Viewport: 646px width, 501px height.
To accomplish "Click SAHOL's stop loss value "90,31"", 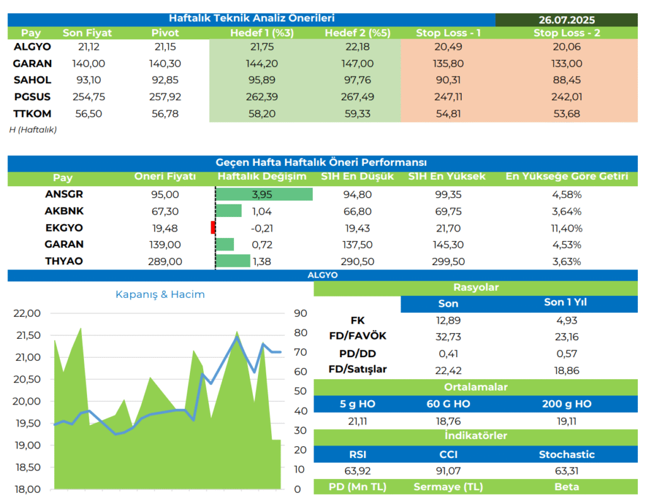I will click(x=449, y=80).
